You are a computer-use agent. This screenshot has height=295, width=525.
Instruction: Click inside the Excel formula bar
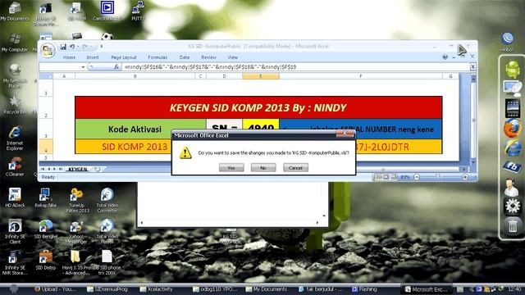point(295,67)
